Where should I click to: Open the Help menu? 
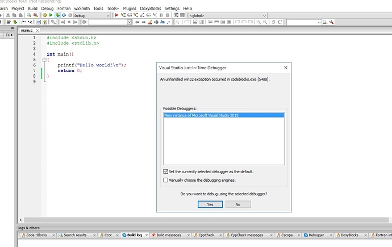[187, 9]
